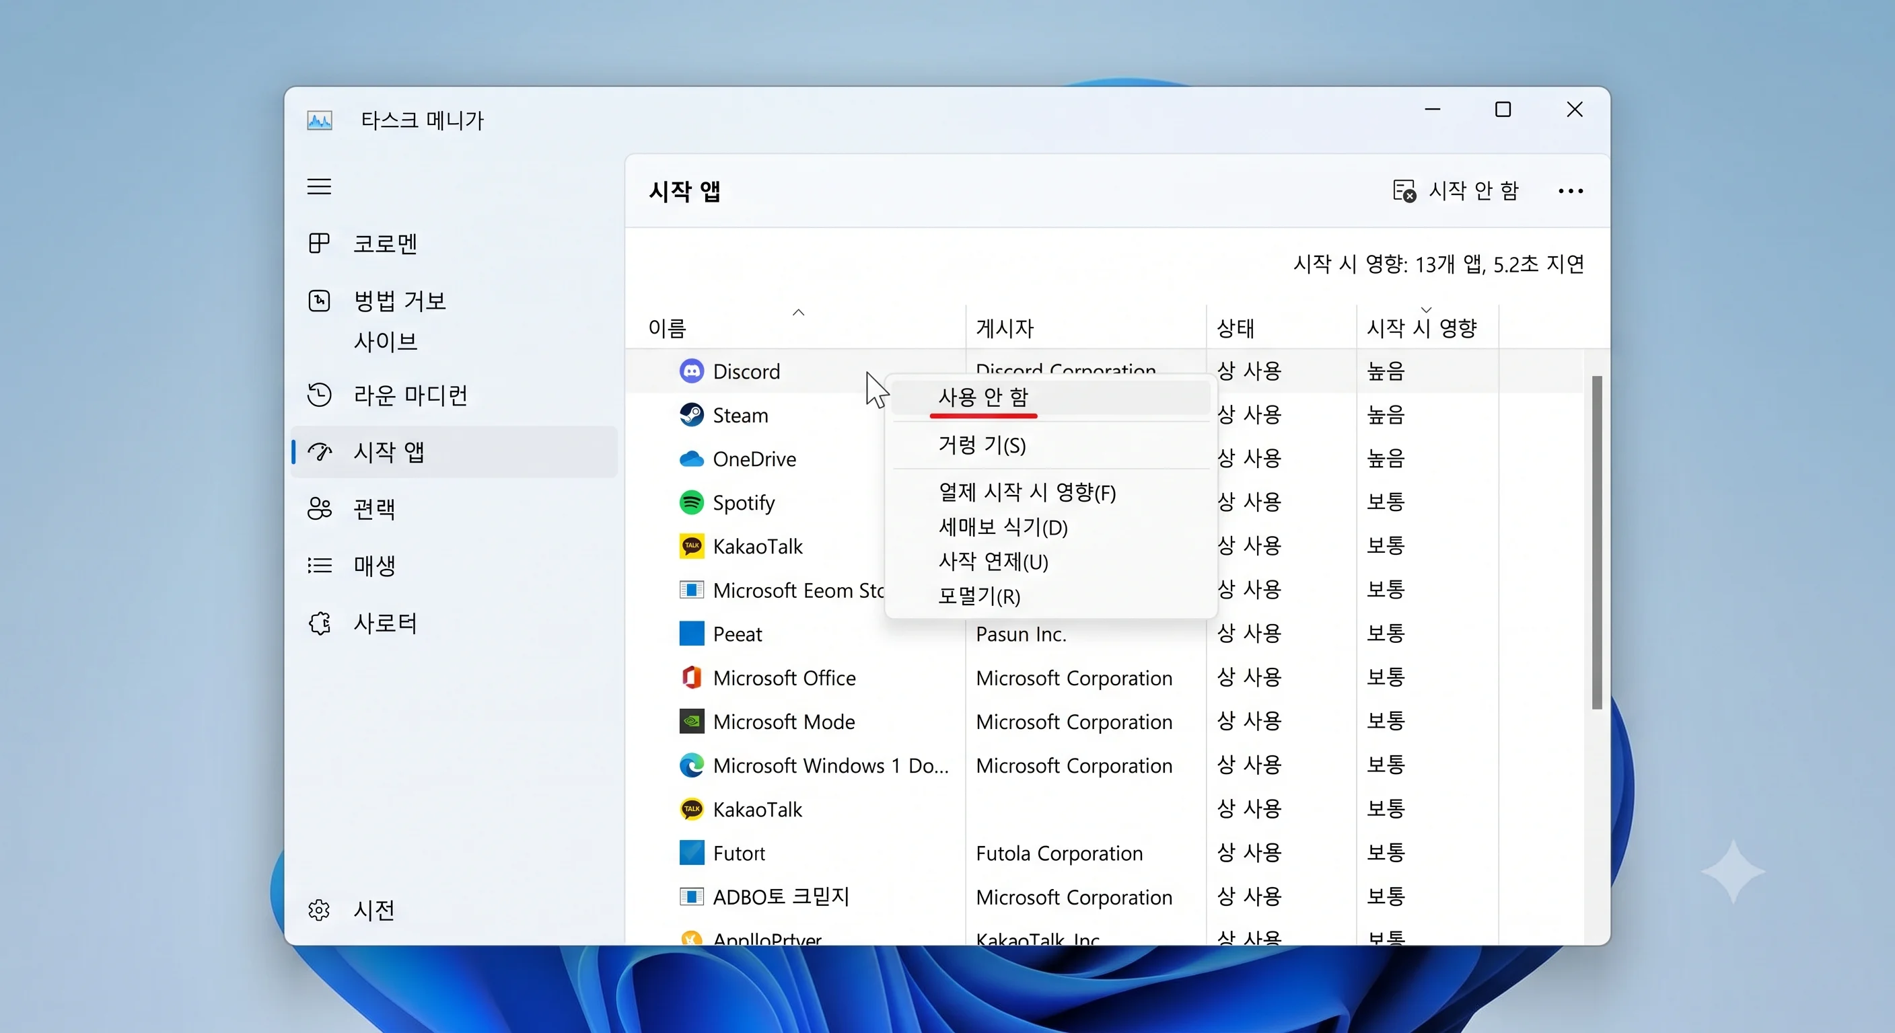1895x1033 pixels.
Task: Click the Microsoft Mode green icon
Action: [x=690, y=721]
